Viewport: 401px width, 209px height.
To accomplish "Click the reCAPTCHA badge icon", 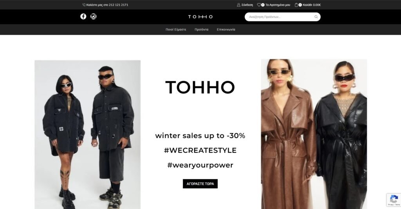I will click(394, 199).
